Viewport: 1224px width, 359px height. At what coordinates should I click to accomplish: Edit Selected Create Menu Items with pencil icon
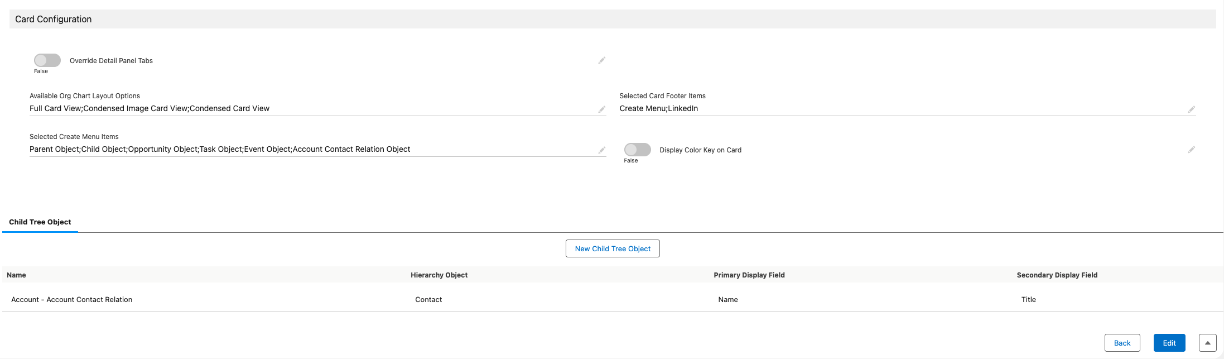point(601,150)
